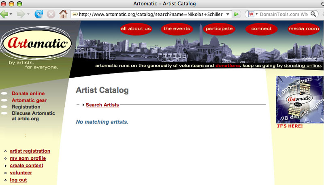Open the search engine selector dropdown
This screenshot has height=185, width=324.
point(257,14)
